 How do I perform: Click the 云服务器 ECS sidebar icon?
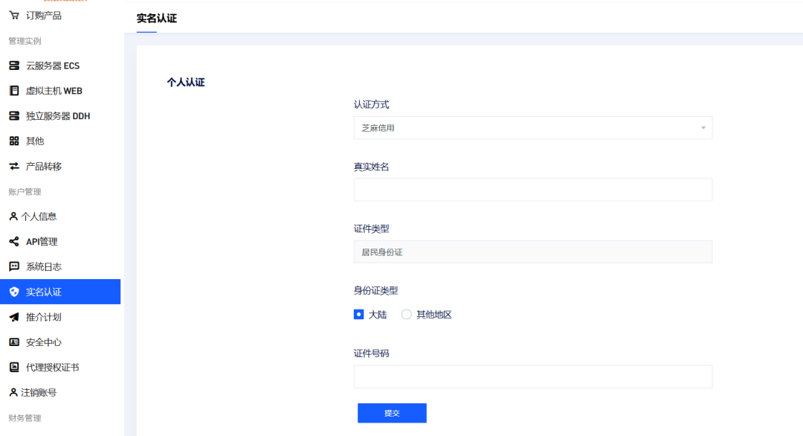[15, 65]
